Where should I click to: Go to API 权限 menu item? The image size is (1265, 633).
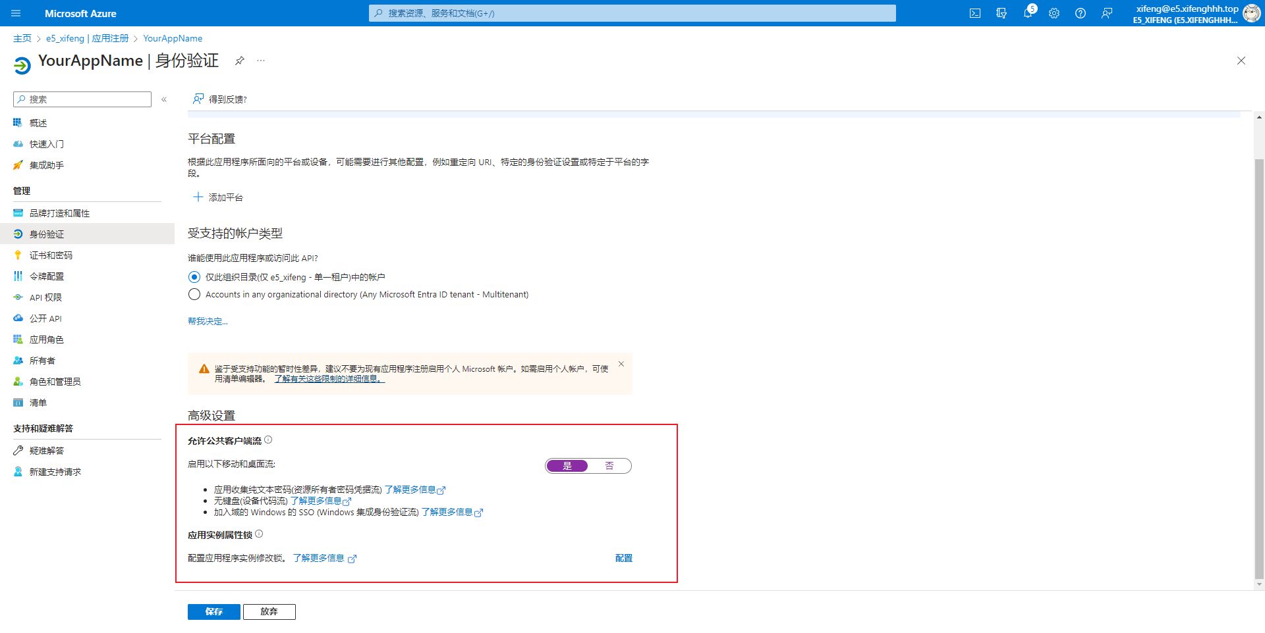(45, 297)
